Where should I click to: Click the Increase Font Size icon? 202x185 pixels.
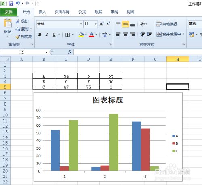(x=101, y=24)
